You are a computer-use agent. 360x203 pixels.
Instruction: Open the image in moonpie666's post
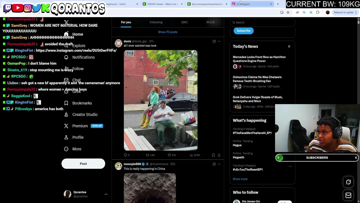tap(150, 188)
